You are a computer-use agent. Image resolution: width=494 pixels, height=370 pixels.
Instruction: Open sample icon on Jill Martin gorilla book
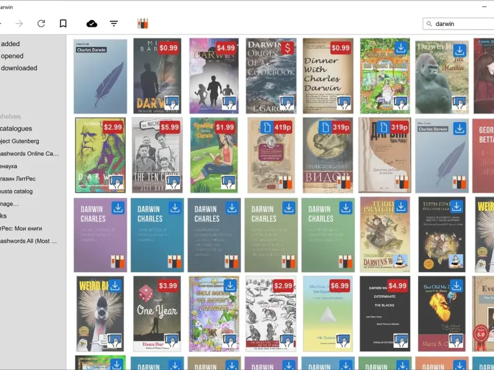[459, 102]
